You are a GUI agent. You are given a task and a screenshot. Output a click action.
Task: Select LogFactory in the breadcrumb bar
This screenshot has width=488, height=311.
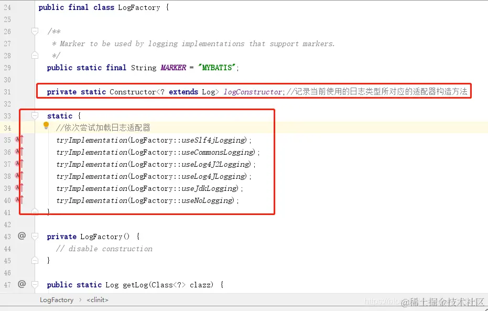57,300
